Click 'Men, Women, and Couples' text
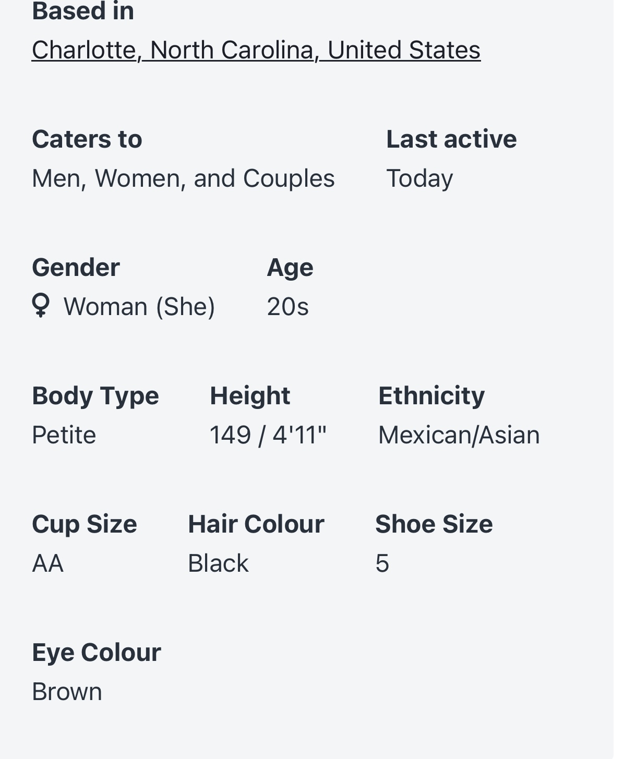The height and width of the screenshot is (759, 624). coord(183,178)
